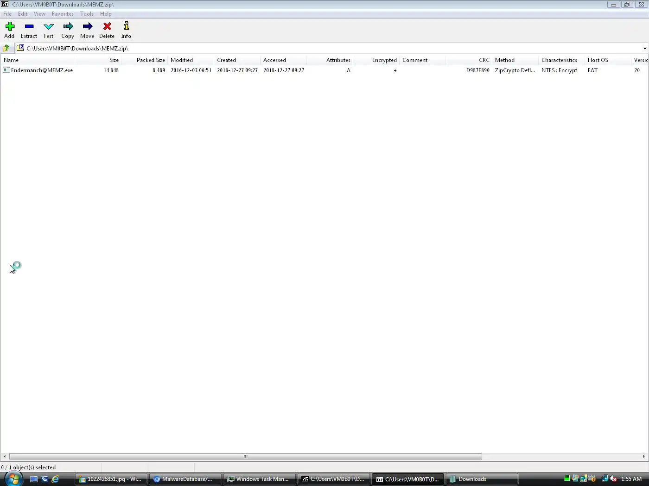Sort by Created column header

(x=237, y=60)
